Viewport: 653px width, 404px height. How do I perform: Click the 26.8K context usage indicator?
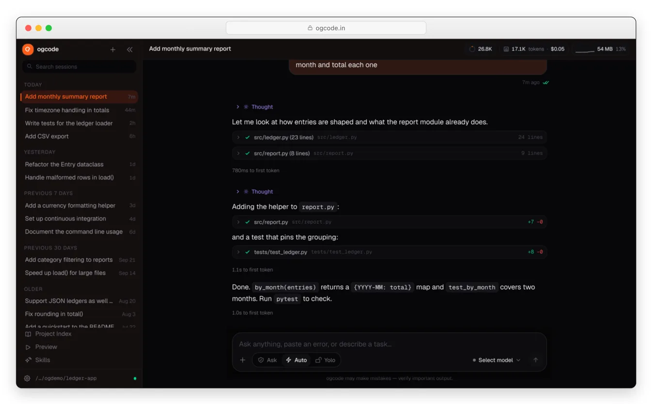point(481,49)
